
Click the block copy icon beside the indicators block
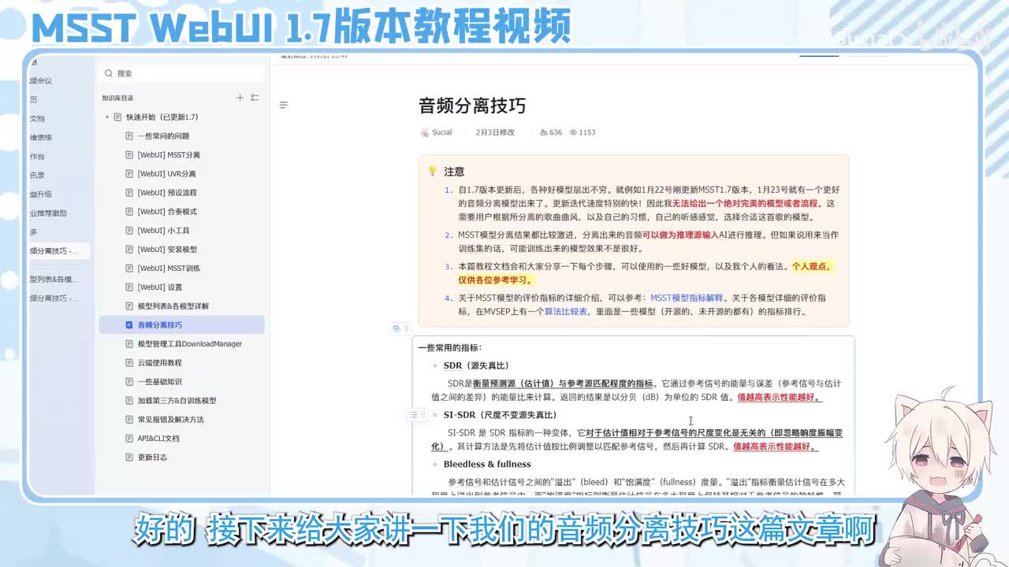(397, 328)
